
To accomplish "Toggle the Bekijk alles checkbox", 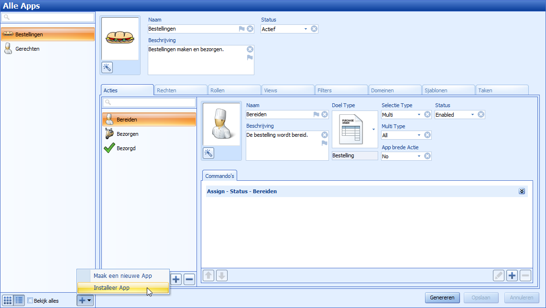I will 30,300.
